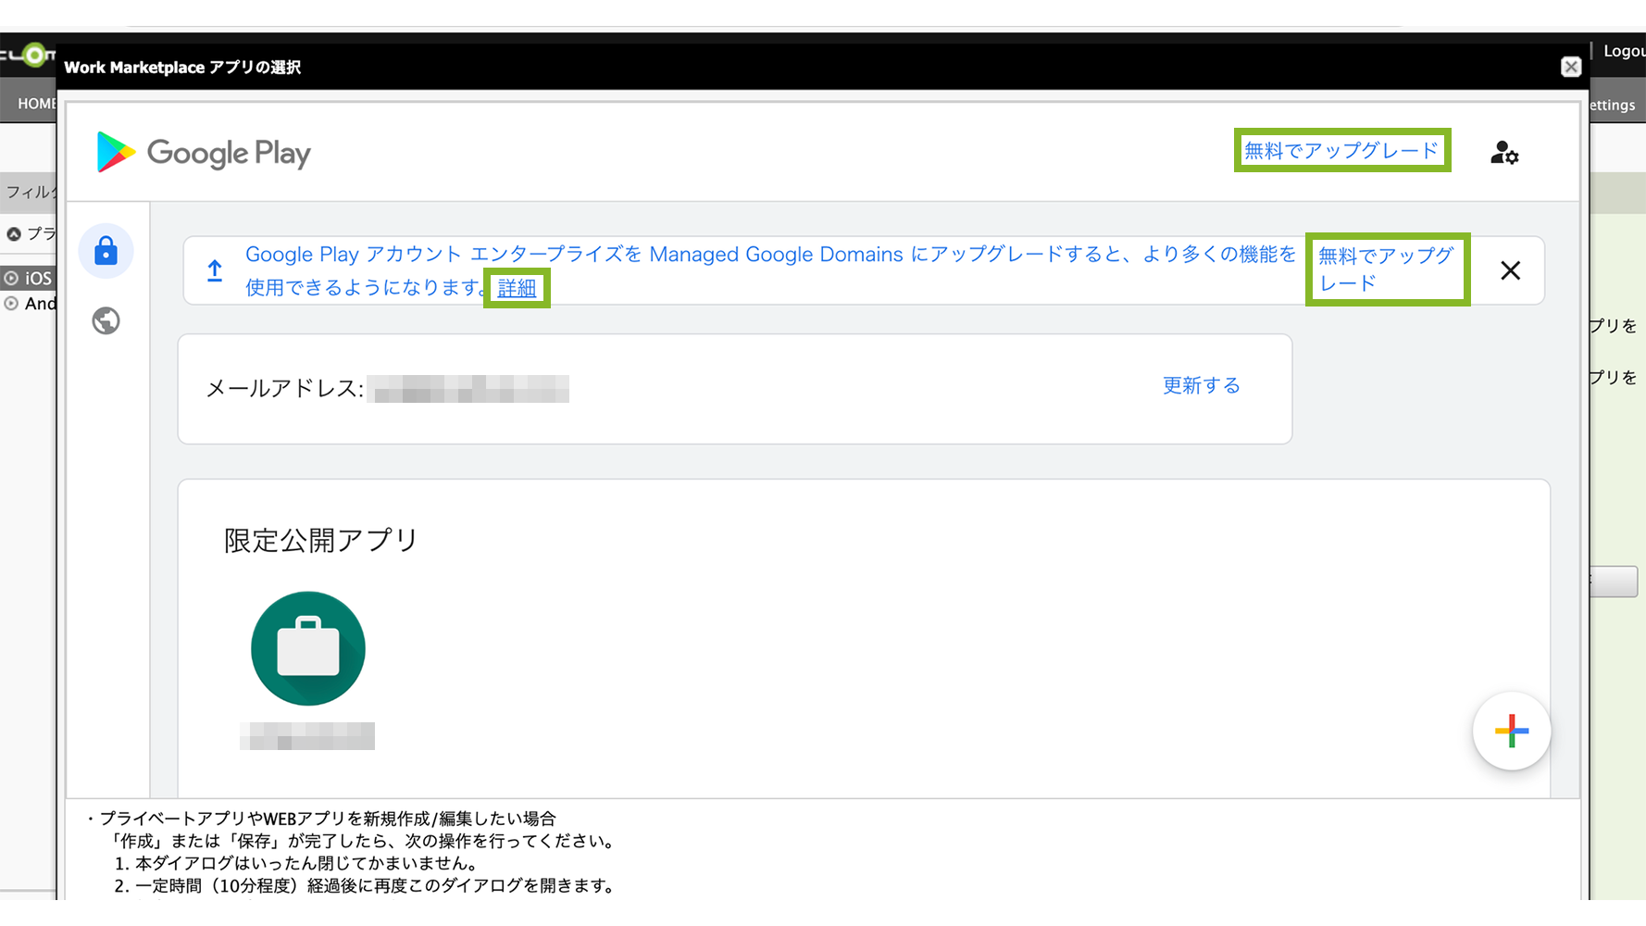Open the briefcase private app thumbnail
1646x926 pixels.
pyautogui.click(x=308, y=648)
